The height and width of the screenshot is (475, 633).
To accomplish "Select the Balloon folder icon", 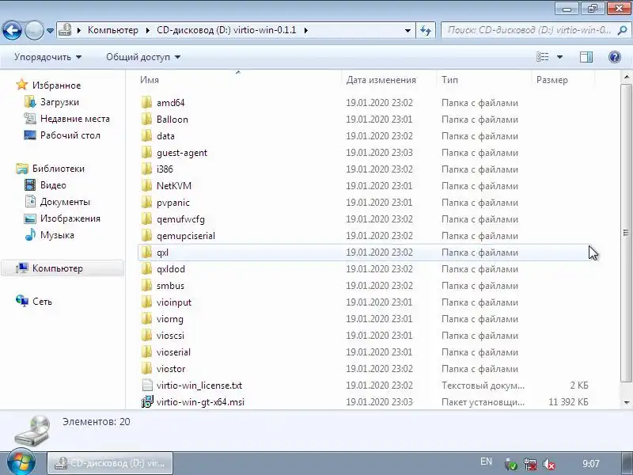I will [x=147, y=120].
